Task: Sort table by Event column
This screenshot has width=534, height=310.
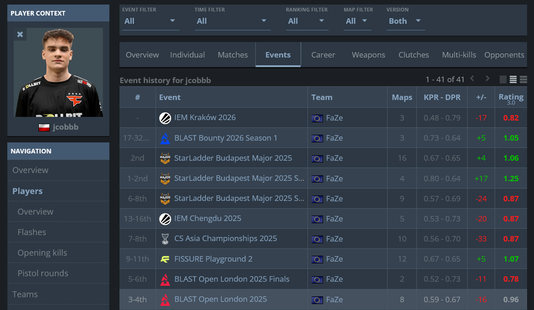Action: 232,97
